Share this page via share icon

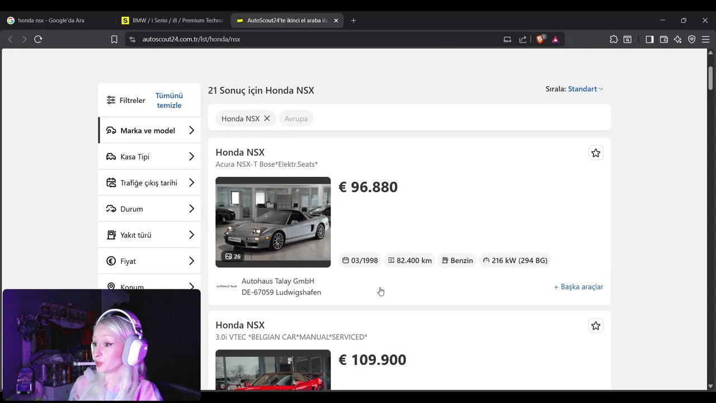pyautogui.click(x=523, y=39)
